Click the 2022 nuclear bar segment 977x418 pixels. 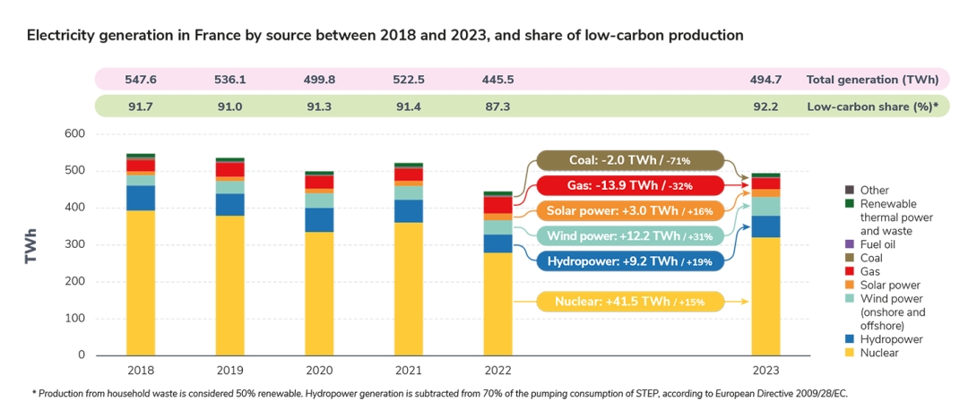497,303
